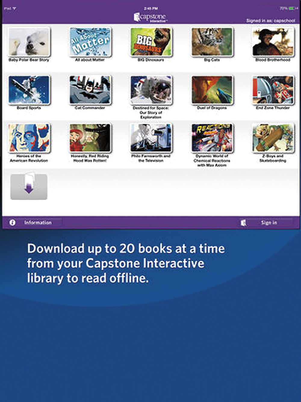Open the Board Sports book cover
The height and width of the screenshot is (402, 301).
tap(29, 90)
